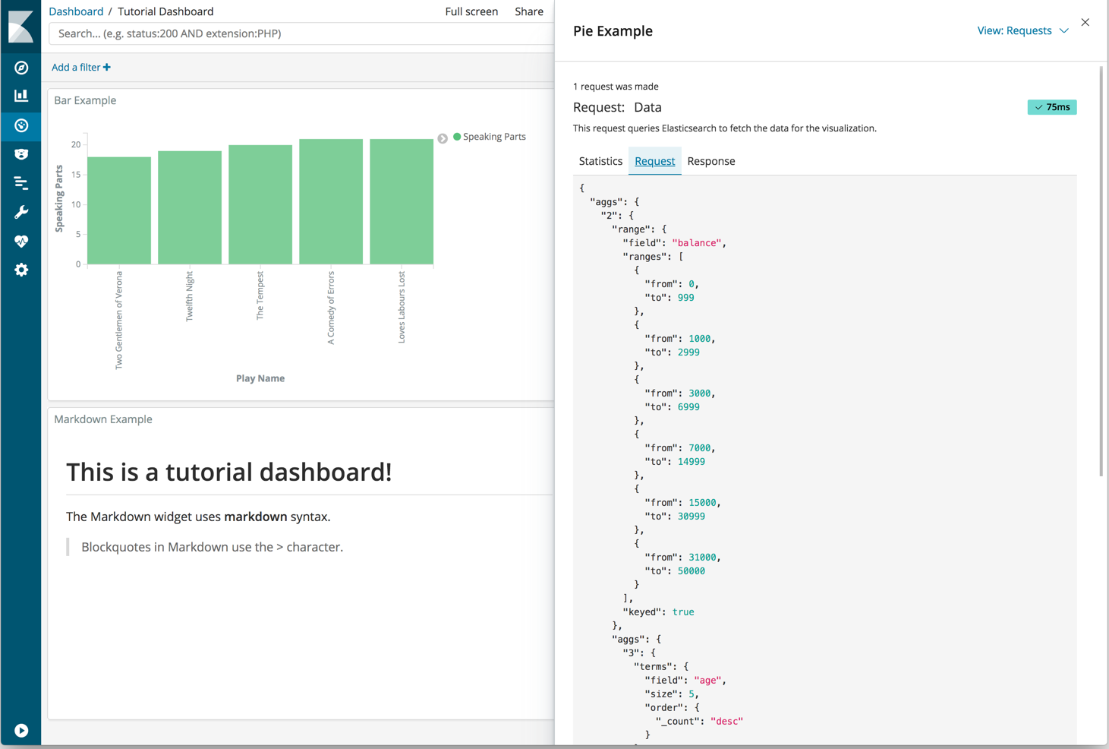Click the Share button
The image size is (1109, 749).
pos(528,11)
